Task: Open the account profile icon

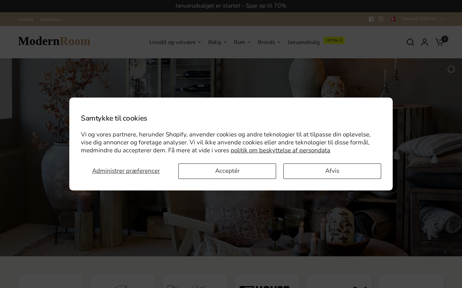Action: tap(425, 42)
